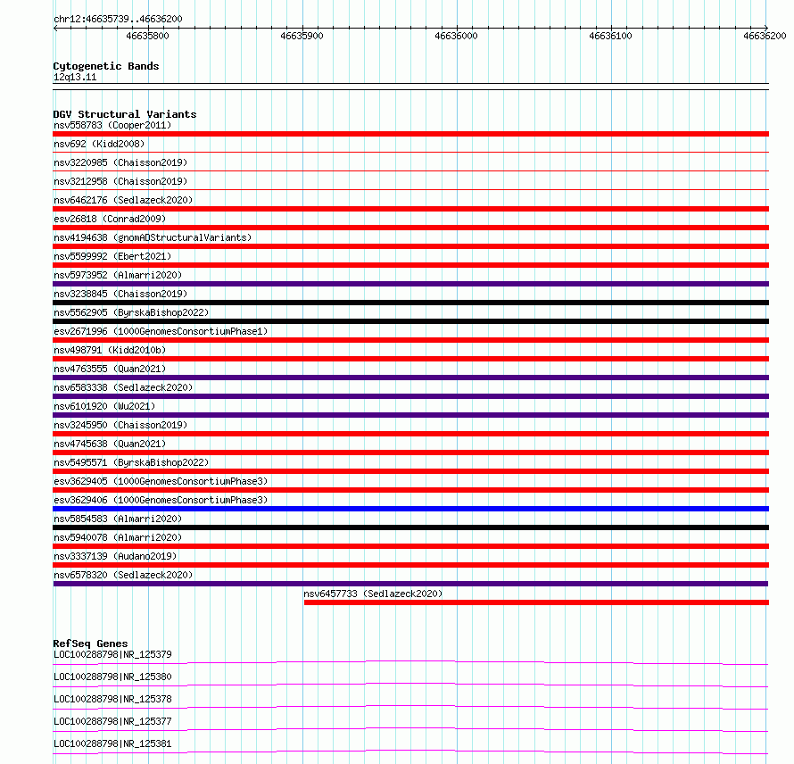794x764 pixels.
Task: Click nsv6457733 (Sedlazeck2020) label
Action: coord(373,594)
